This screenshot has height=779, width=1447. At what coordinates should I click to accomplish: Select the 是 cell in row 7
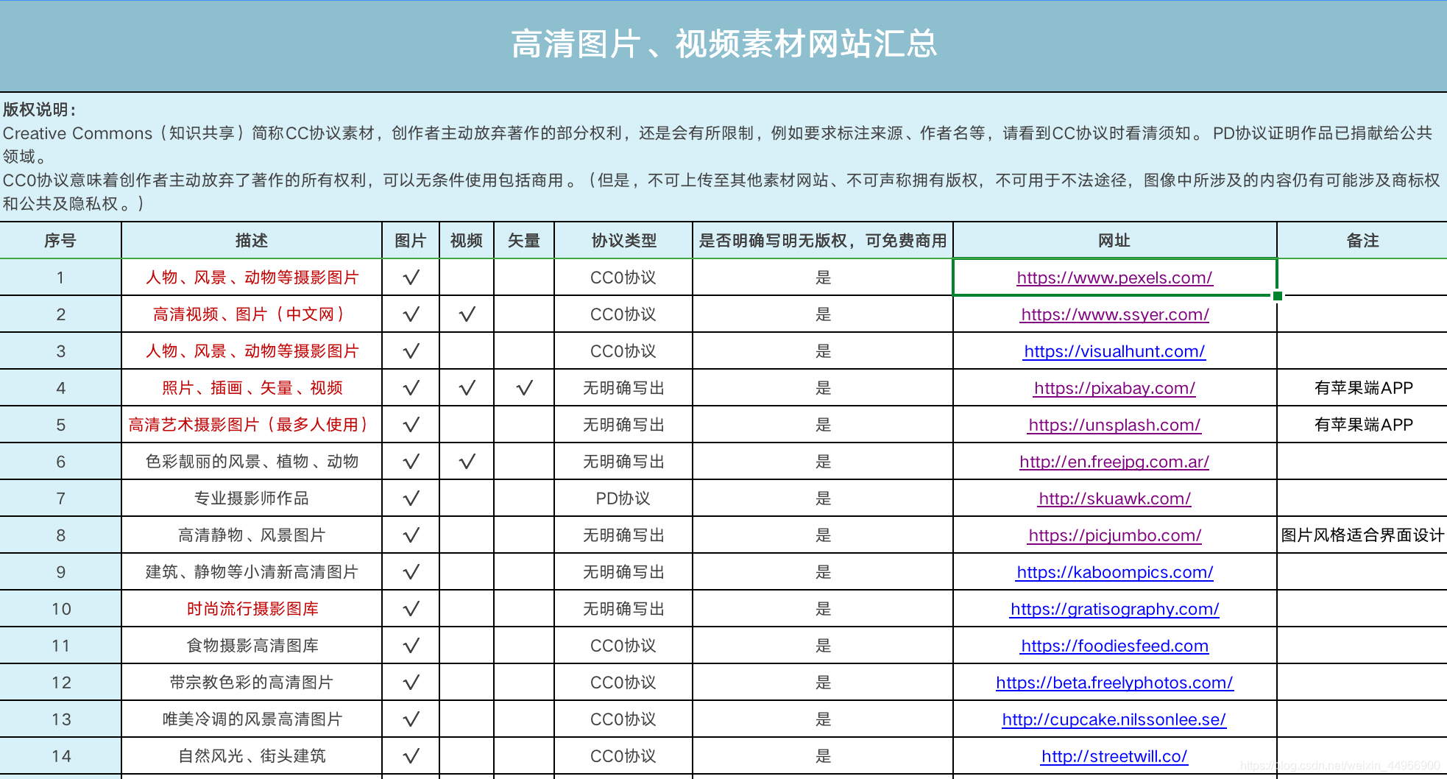823,498
